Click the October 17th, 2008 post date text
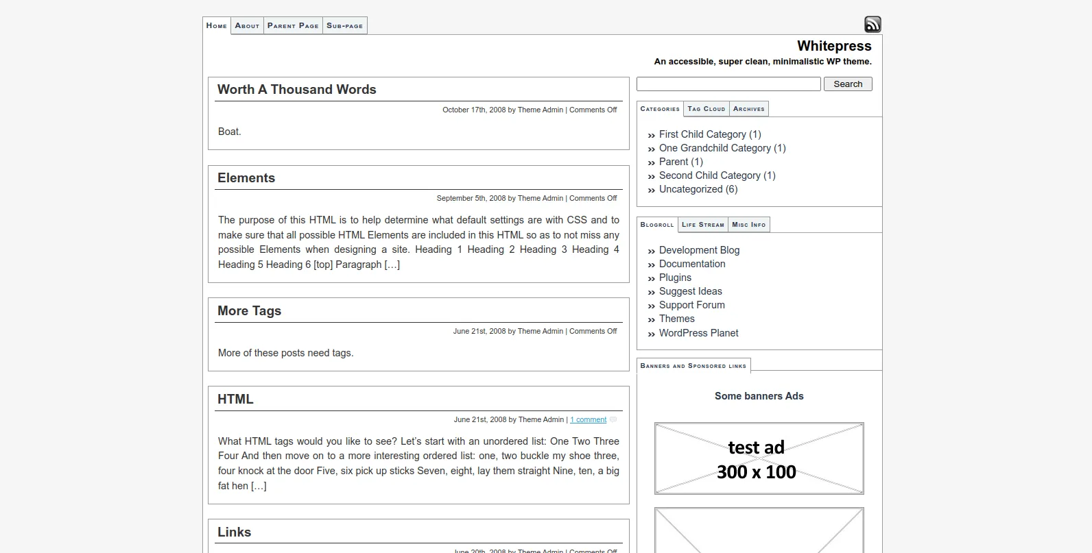This screenshot has height=553, width=1092. pyautogui.click(x=474, y=110)
